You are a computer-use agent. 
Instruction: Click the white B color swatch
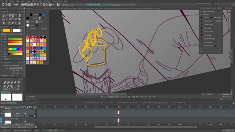pyautogui.click(x=17, y=31)
